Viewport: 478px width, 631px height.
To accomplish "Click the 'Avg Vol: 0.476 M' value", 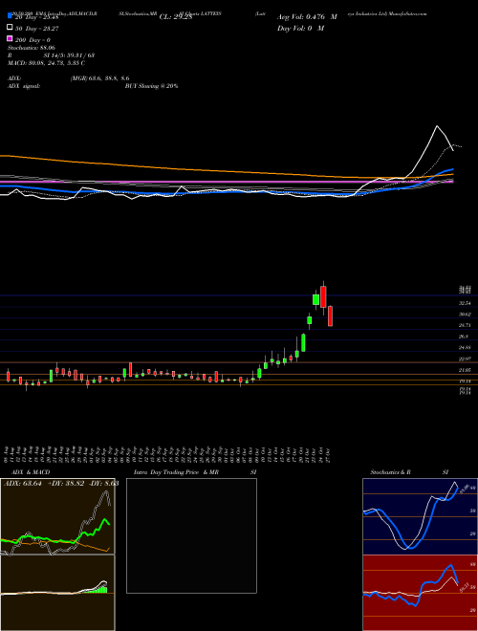I will point(307,17).
